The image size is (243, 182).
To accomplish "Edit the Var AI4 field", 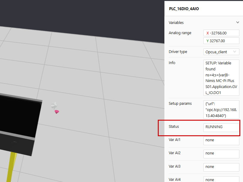I will 221,179.
